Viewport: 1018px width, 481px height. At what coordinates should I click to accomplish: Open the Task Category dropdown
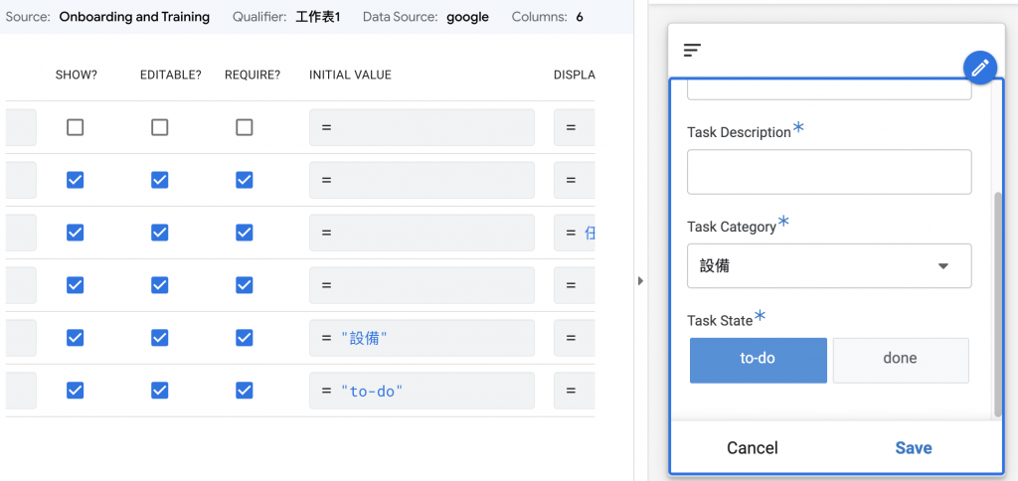pyautogui.click(x=829, y=266)
